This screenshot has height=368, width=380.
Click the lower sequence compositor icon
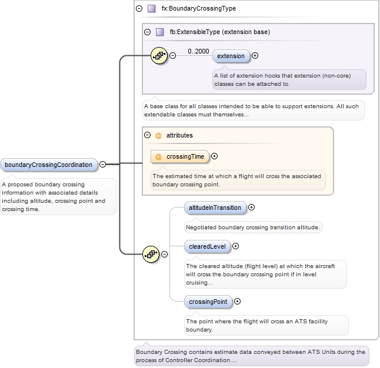pyautogui.click(x=151, y=254)
